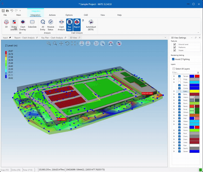Expand the Bore... layer node
The height and width of the screenshot is (172, 203).
click(174, 94)
